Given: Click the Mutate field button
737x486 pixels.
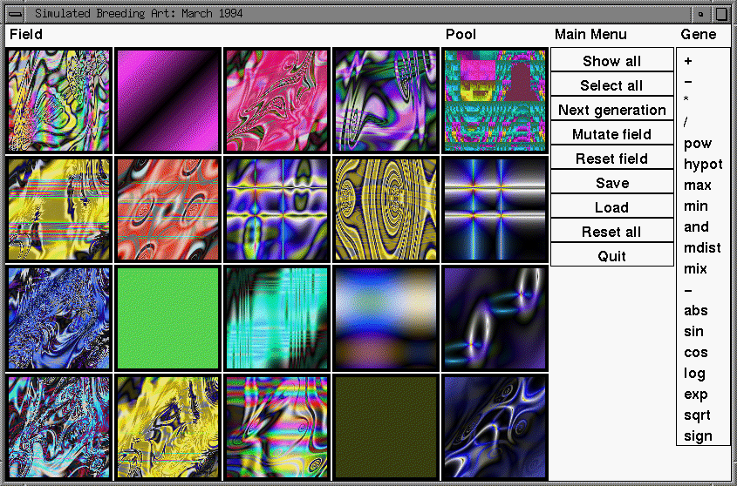Looking at the screenshot, I should tap(611, 134).
